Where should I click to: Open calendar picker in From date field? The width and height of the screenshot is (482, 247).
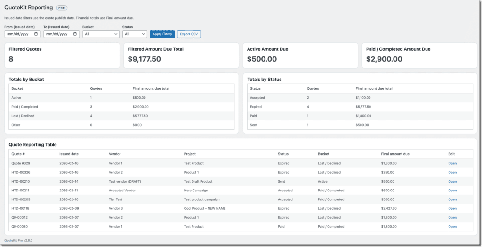click(x=36, y=34)
